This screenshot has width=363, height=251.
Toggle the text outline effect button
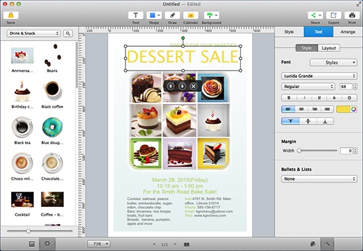tap(349, 98)
